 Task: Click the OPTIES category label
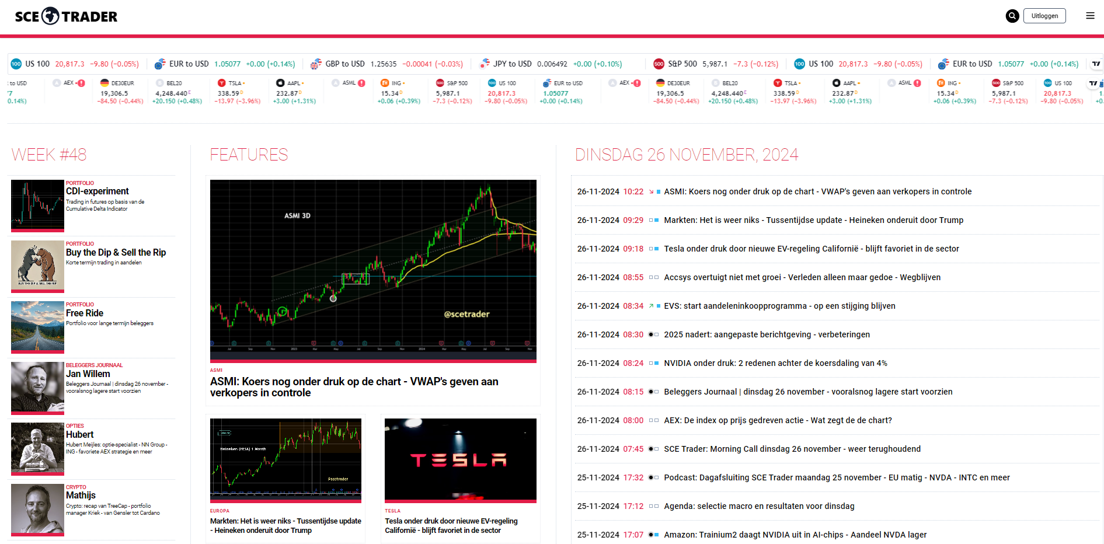click(x=75, y=426)
